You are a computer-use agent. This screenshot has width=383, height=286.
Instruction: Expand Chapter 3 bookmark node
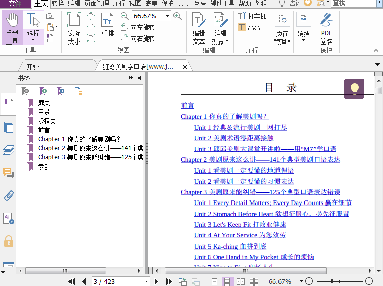click(x=22, y=157)
